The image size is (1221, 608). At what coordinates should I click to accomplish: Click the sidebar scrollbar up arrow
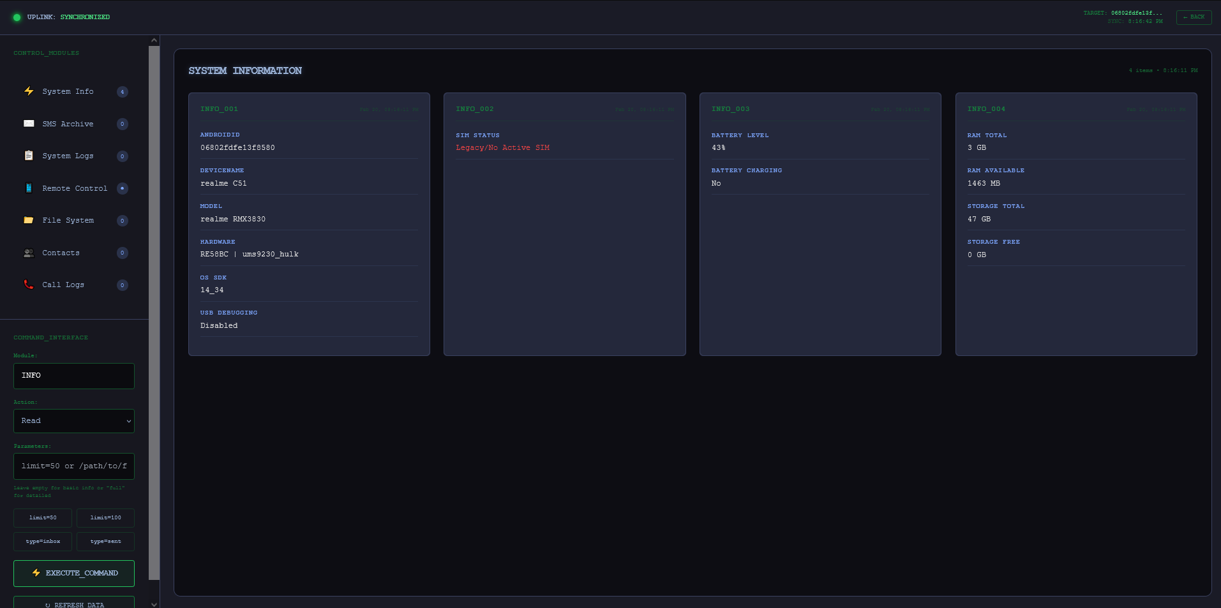point(154,40)
